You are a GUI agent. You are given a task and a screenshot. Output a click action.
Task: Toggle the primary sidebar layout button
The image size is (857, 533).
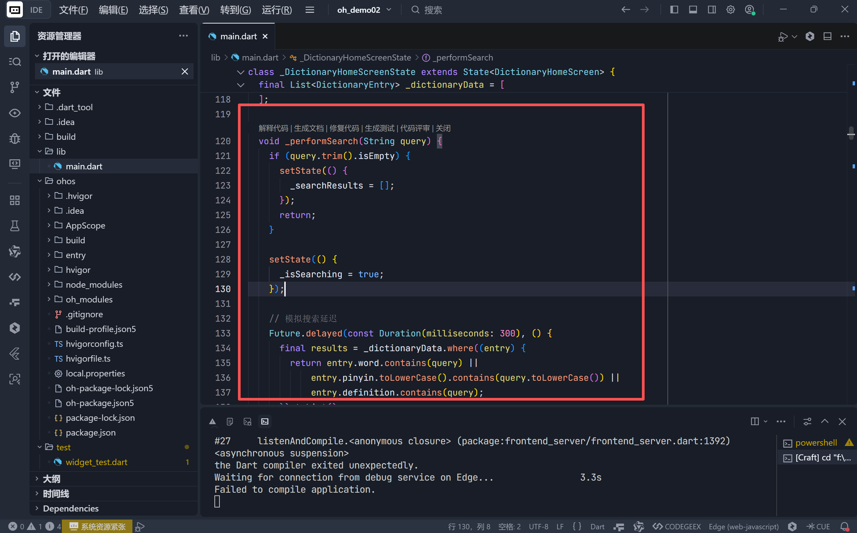pyautogui.click(x=674, y=9)
